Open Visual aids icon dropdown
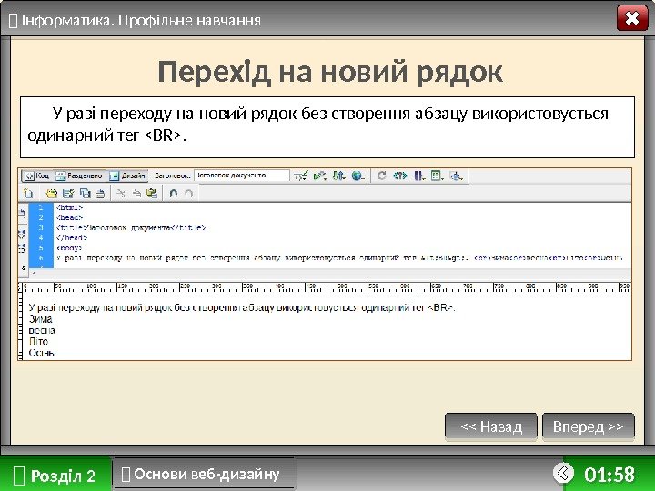This screenshot has height=491, width=655. pos(456,175)
